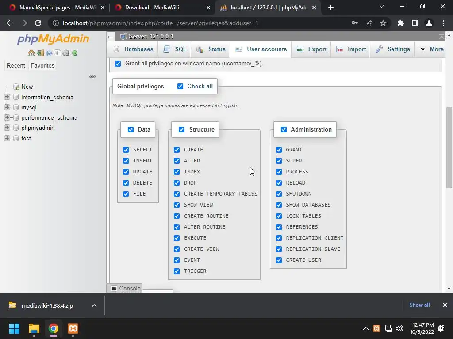Open the MySQL documentation page icon

coord(57,53)
